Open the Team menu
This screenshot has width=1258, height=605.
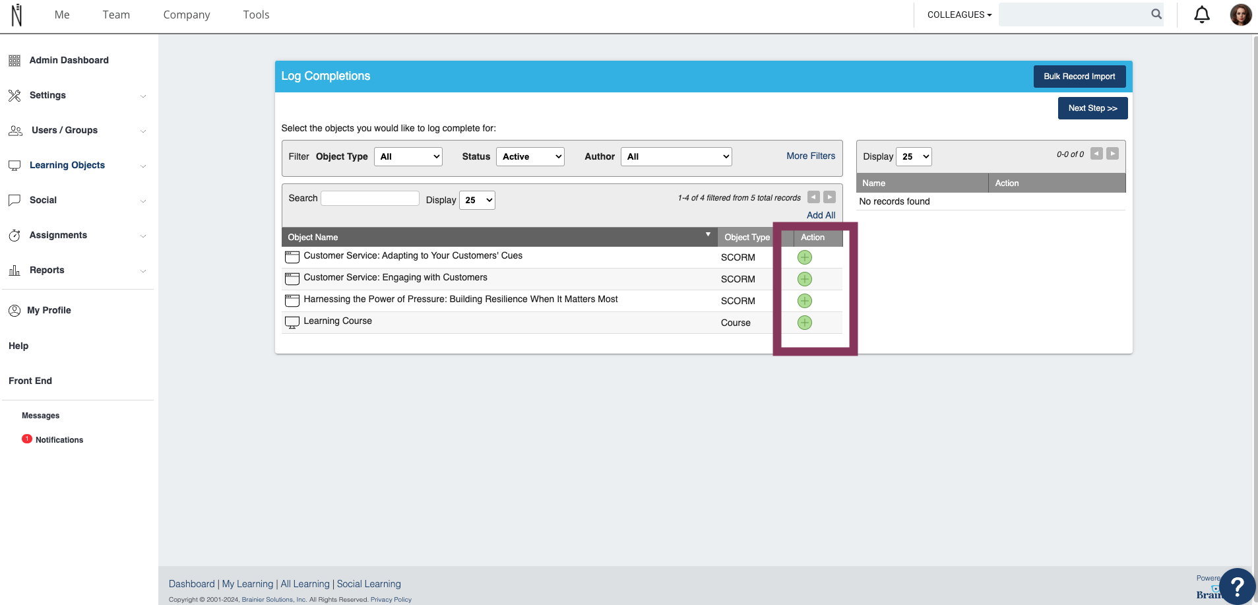click(x=116, y=15)
